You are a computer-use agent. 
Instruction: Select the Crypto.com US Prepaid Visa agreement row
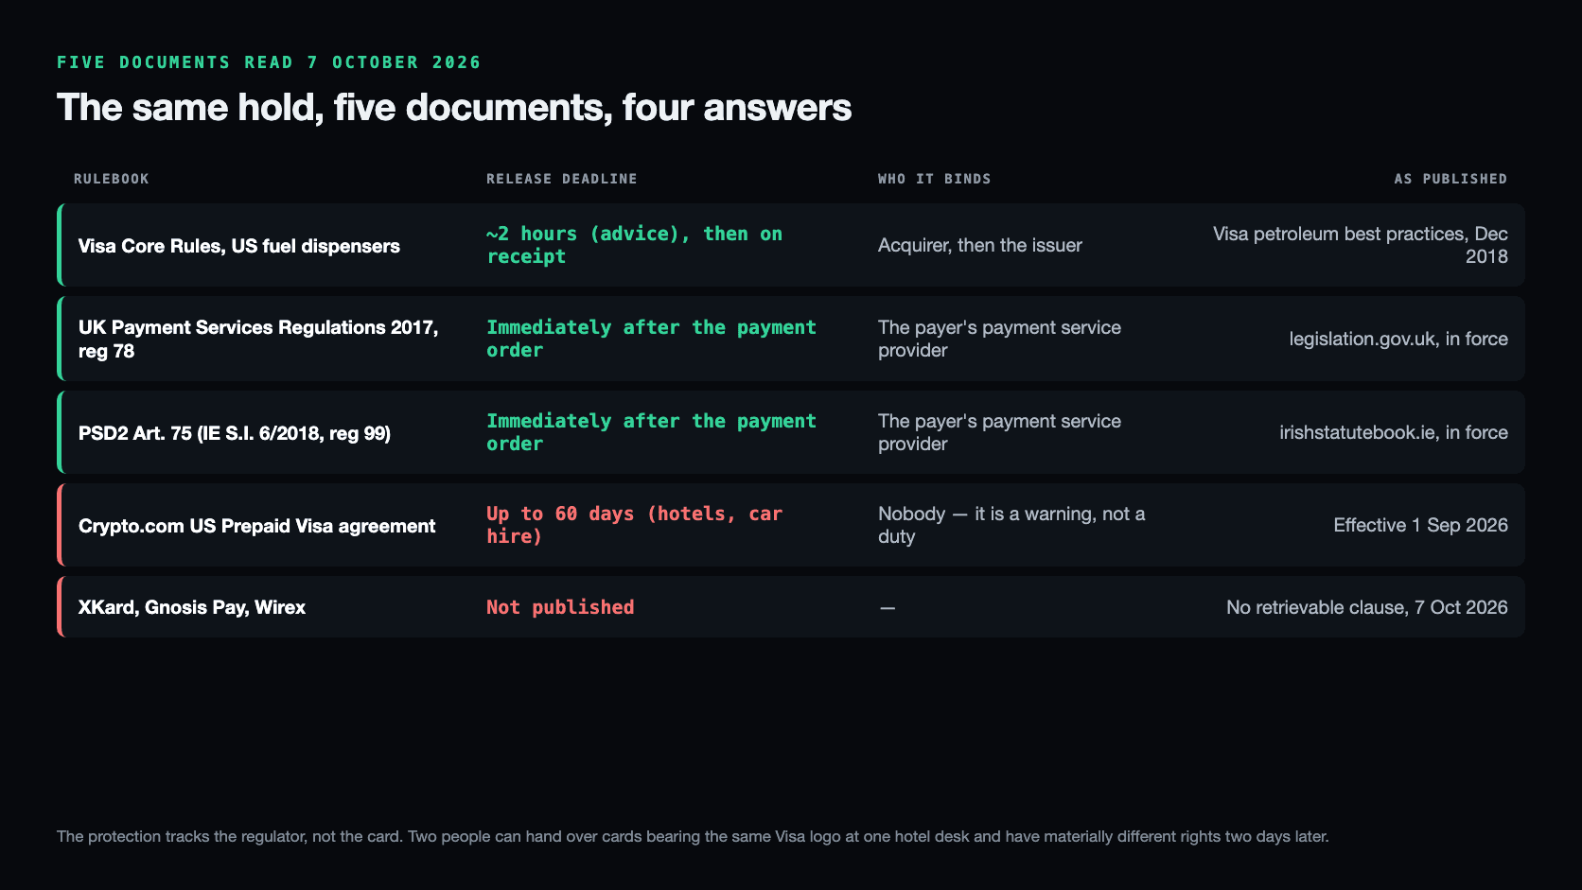(791, 525)
